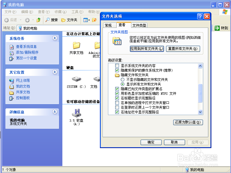231x173 pixels.
Task: Select 不显示隐藏的文件和文件夹 radio
Action: tap(122, 80)
